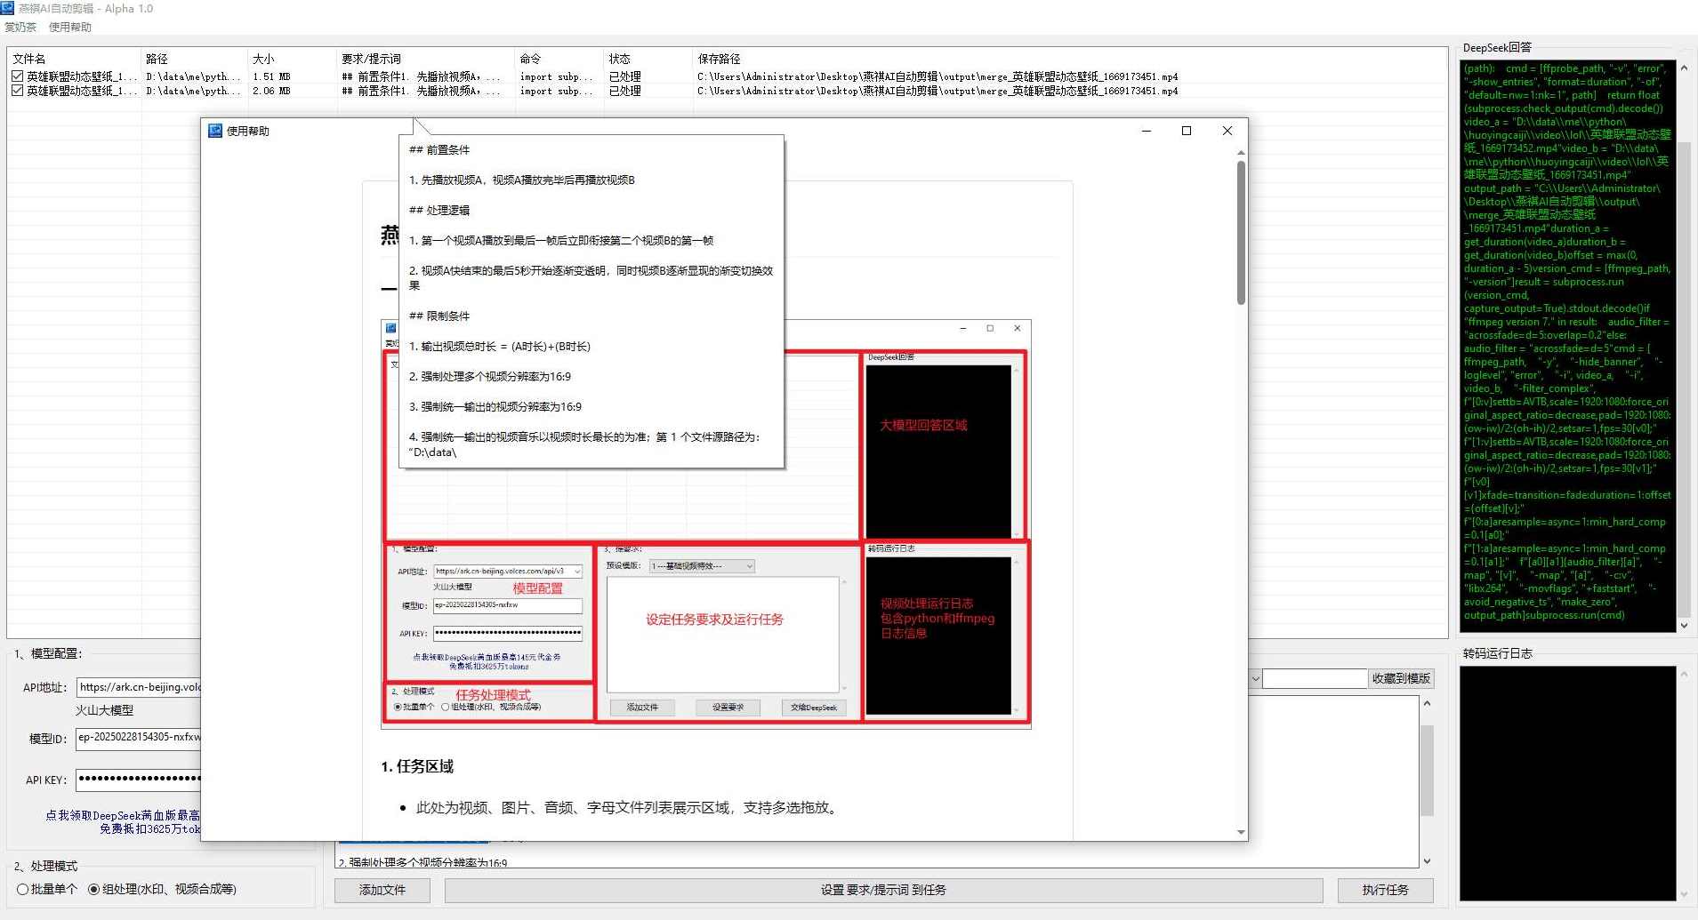Open the 赏奶茶 menu

(20, 26)
